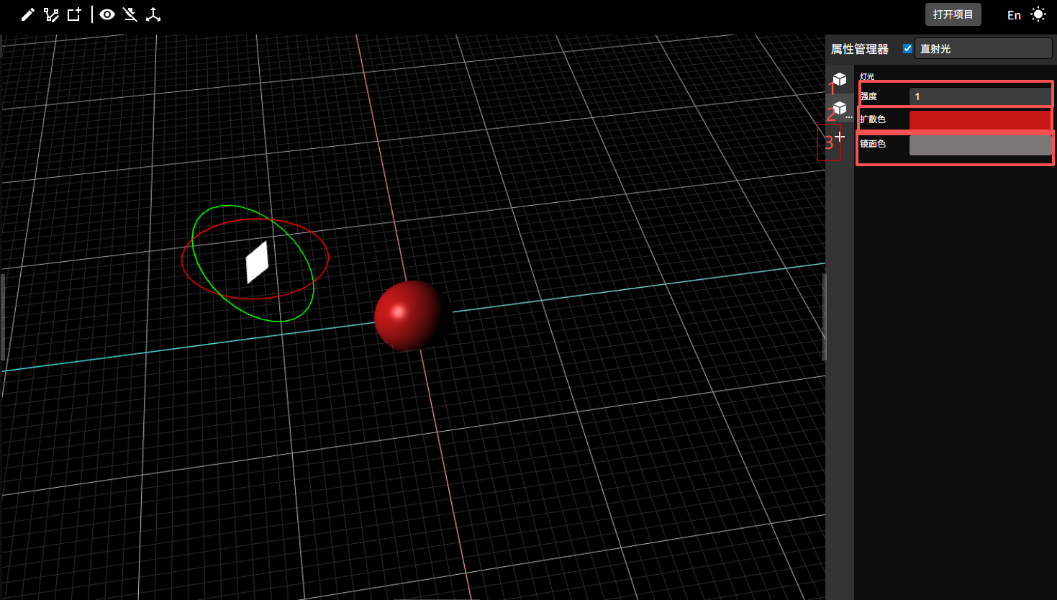Click the crossed-out icon beside the eye

pyautogui.click(x=130, y=14)
